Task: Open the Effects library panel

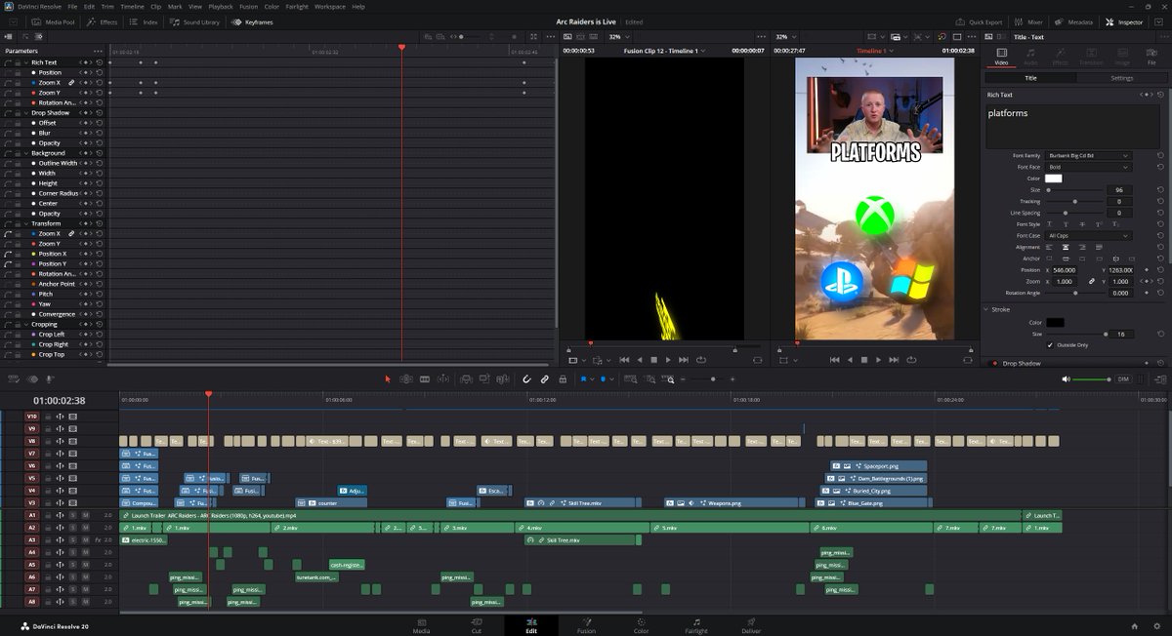Action: coord(103,21)
